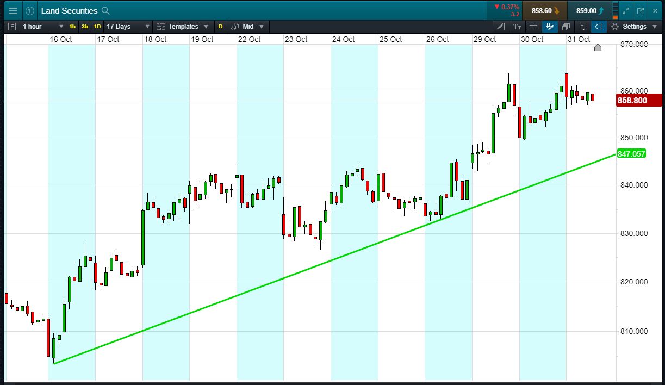This screenshot has width=665, height=385.
Task: Click the circled number 1 link icon
Action: [x=30, y=11]
